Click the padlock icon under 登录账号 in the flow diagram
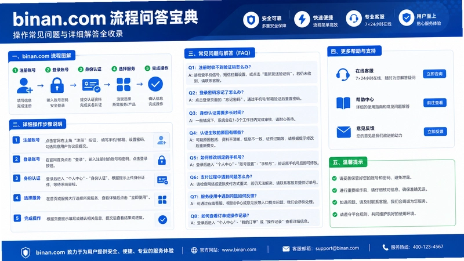The width and height of the screenshot is (464, 261). pyautogui.click(x=57, y=85)
